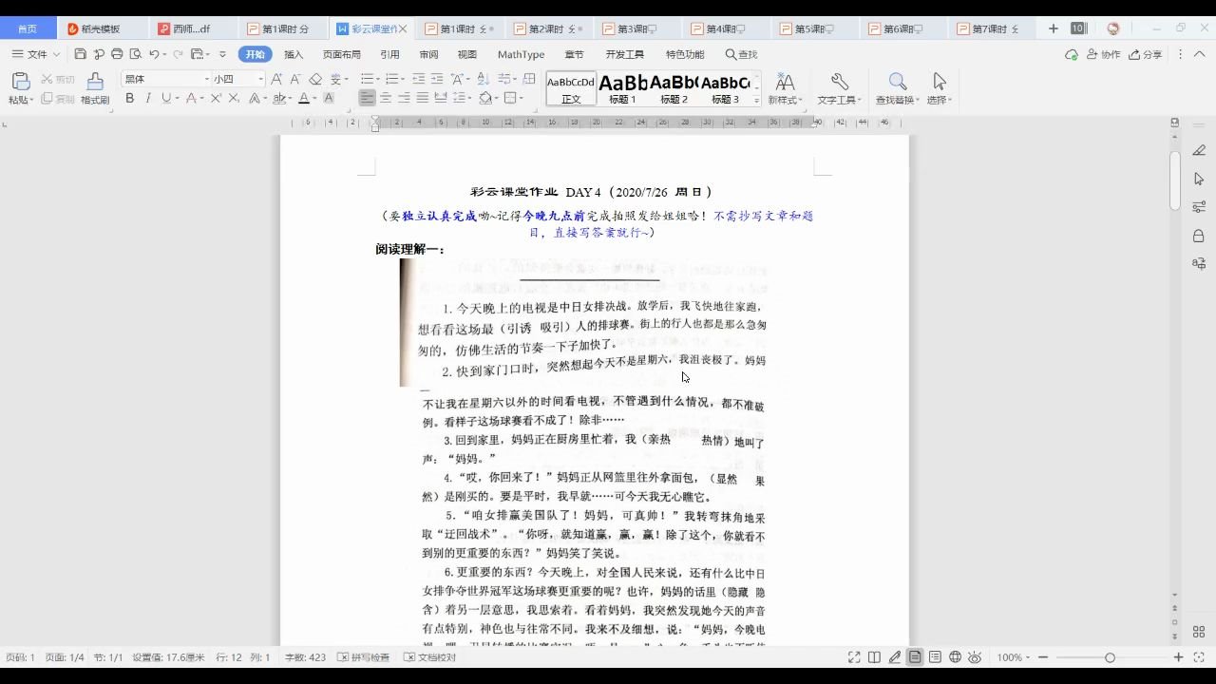Apply the 标题 1 heading style

pyautogui.click(x=622, y=88)
